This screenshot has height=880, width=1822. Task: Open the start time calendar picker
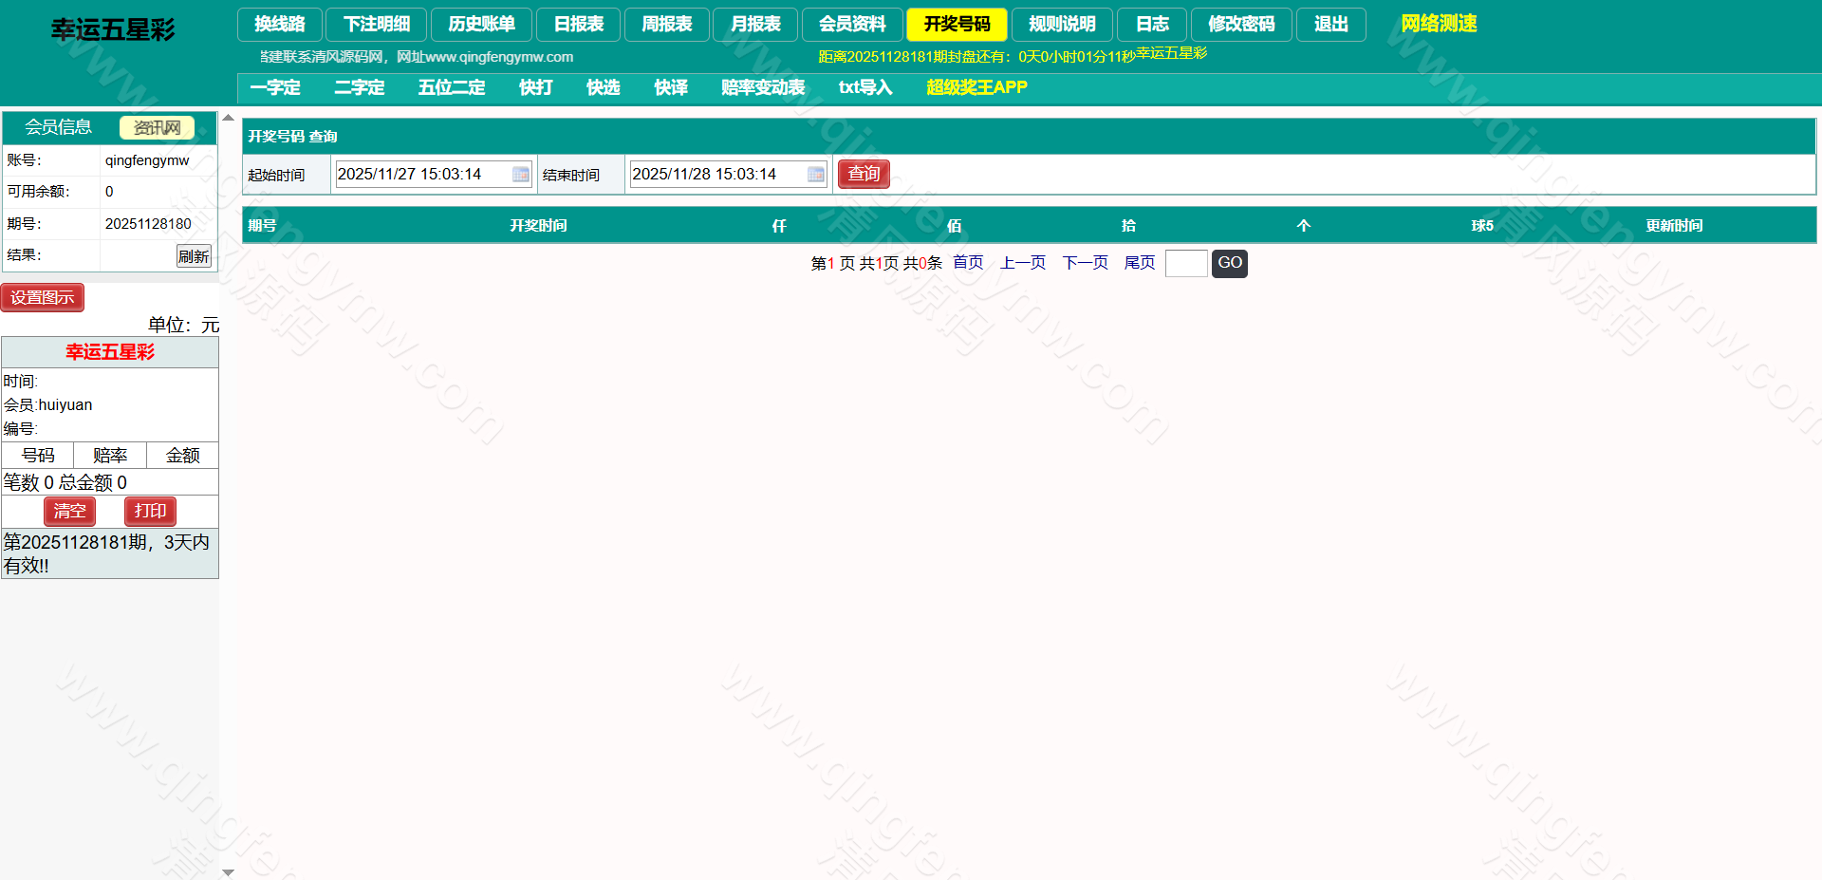[520, 174]
